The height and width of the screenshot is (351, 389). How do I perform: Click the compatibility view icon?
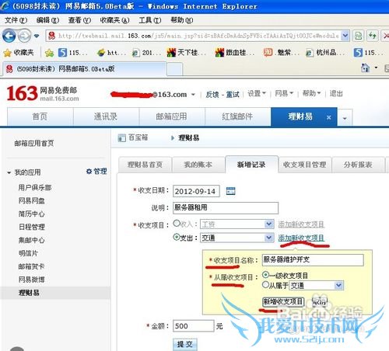[359, 36]
